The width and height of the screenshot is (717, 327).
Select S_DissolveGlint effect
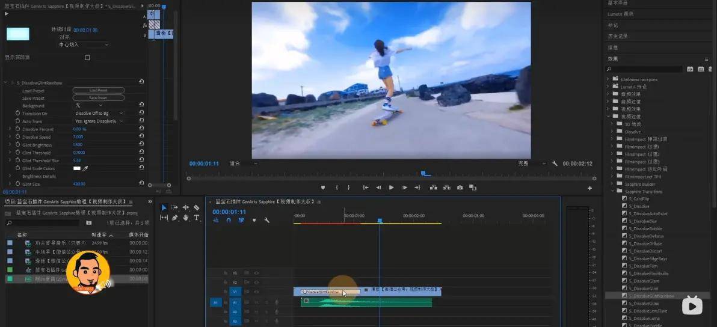(644, 289)
